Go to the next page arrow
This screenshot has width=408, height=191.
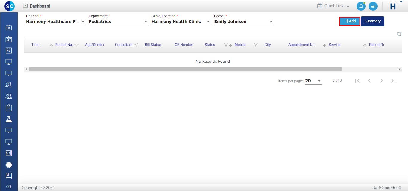(381, 81)
